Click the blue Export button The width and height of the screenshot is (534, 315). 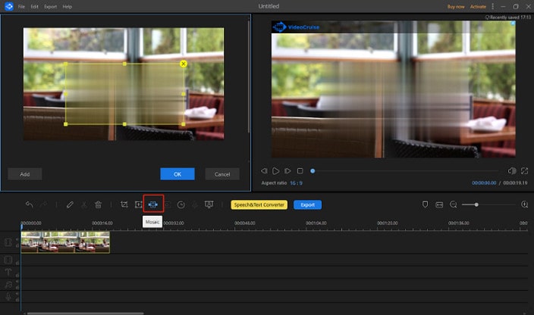[x=307, y=204]
